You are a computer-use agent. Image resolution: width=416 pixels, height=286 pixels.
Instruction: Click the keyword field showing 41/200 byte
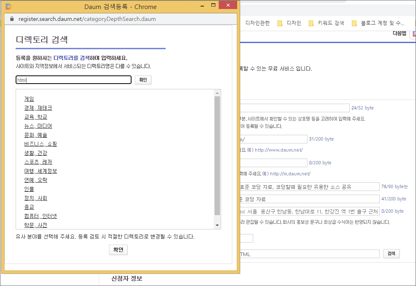point(310,199)
